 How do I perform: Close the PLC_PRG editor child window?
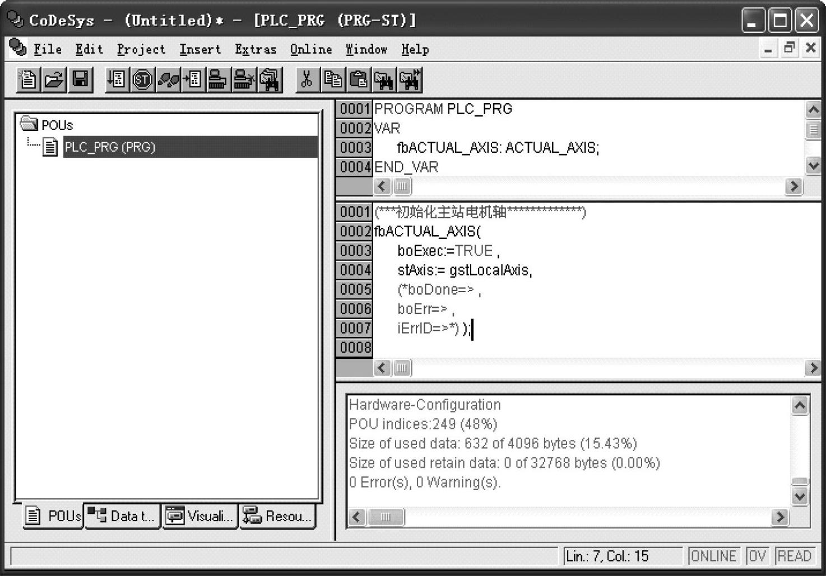[810, 49]
